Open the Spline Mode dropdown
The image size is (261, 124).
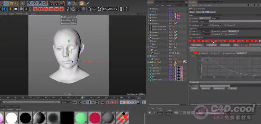click(x=241, y=53)
